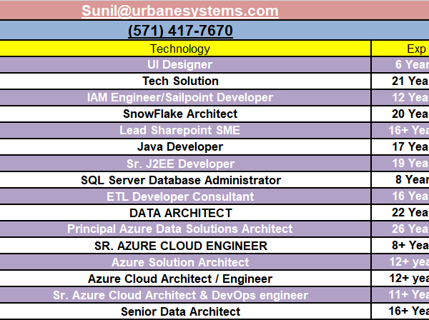Click the Sr. J2EE Developer cell
Screen dimensions: 429x320
(x=180, y=164)
